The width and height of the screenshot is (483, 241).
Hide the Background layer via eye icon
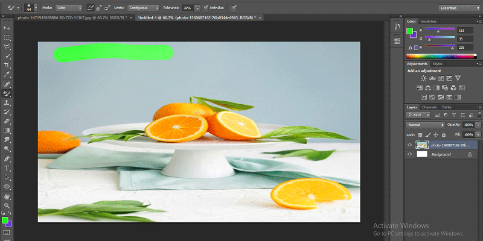pos(410,154)
